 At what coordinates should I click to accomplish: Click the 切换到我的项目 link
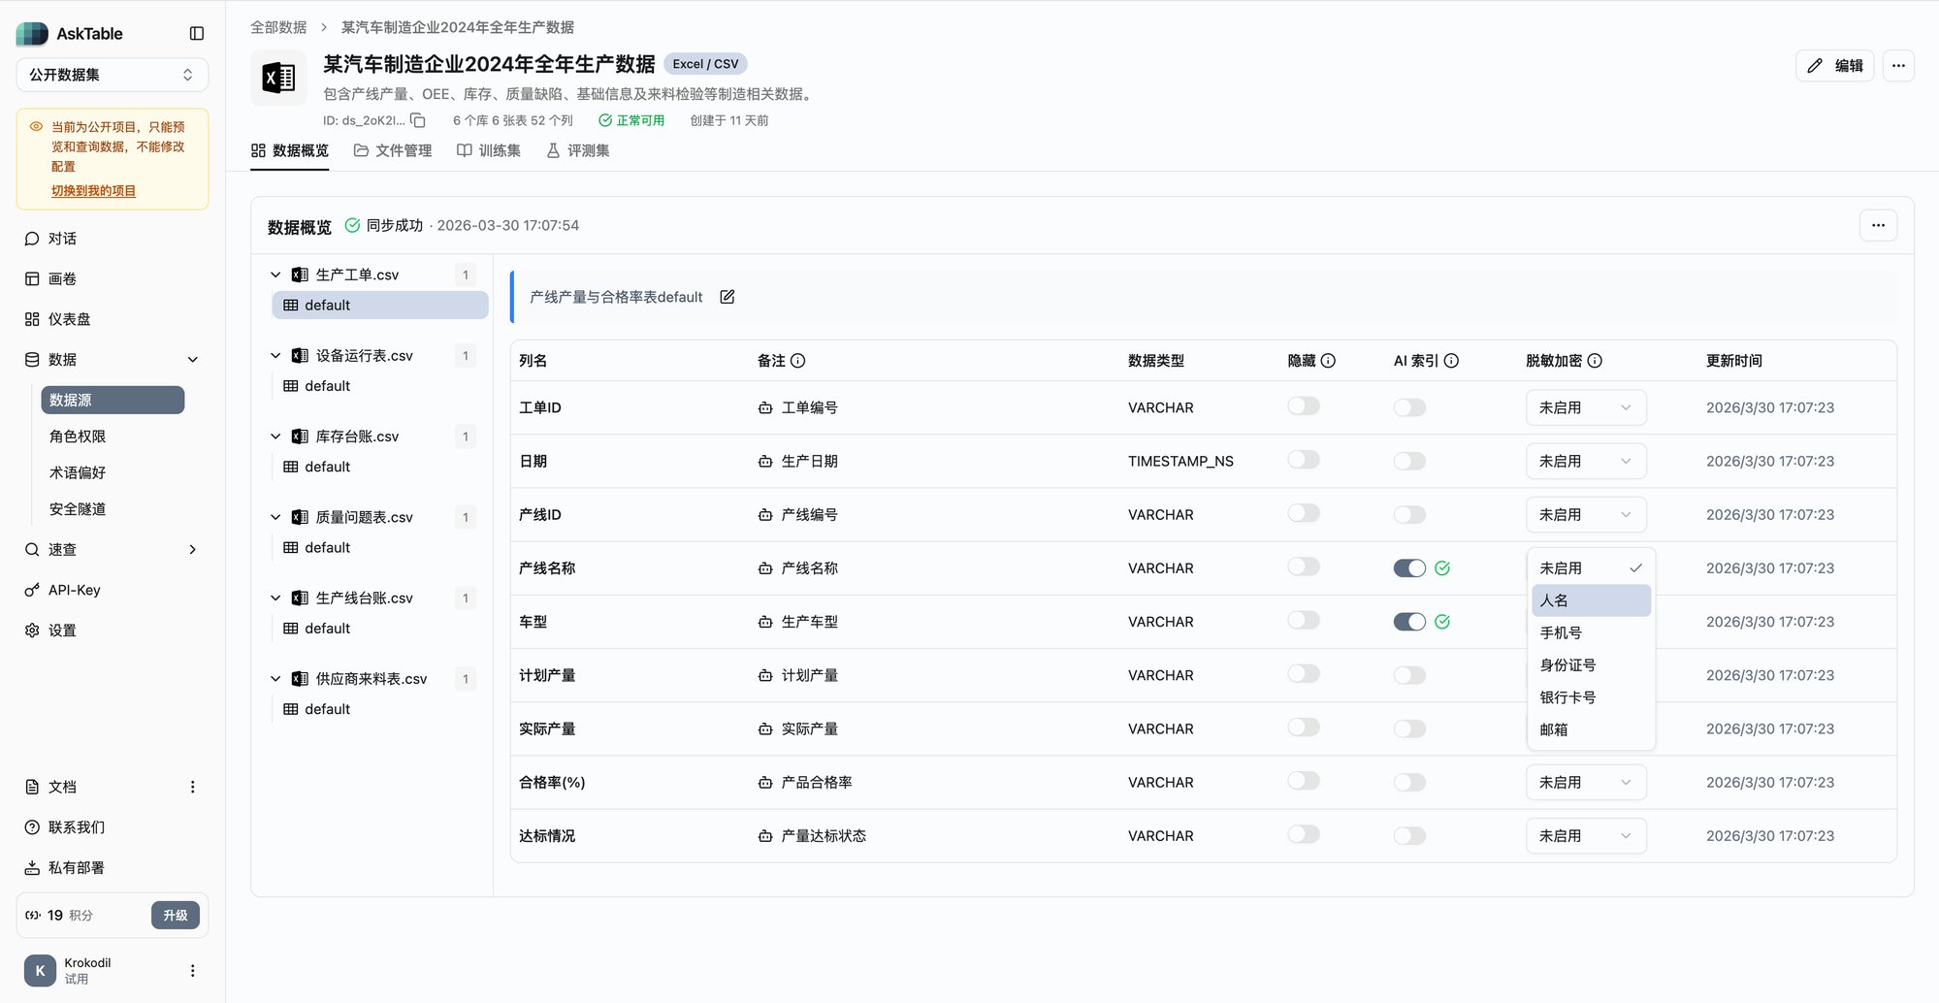(92, 190)
